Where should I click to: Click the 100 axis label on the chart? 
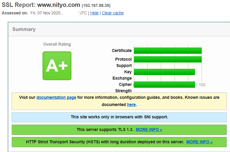pyautogui.click(x=202, y=85)
